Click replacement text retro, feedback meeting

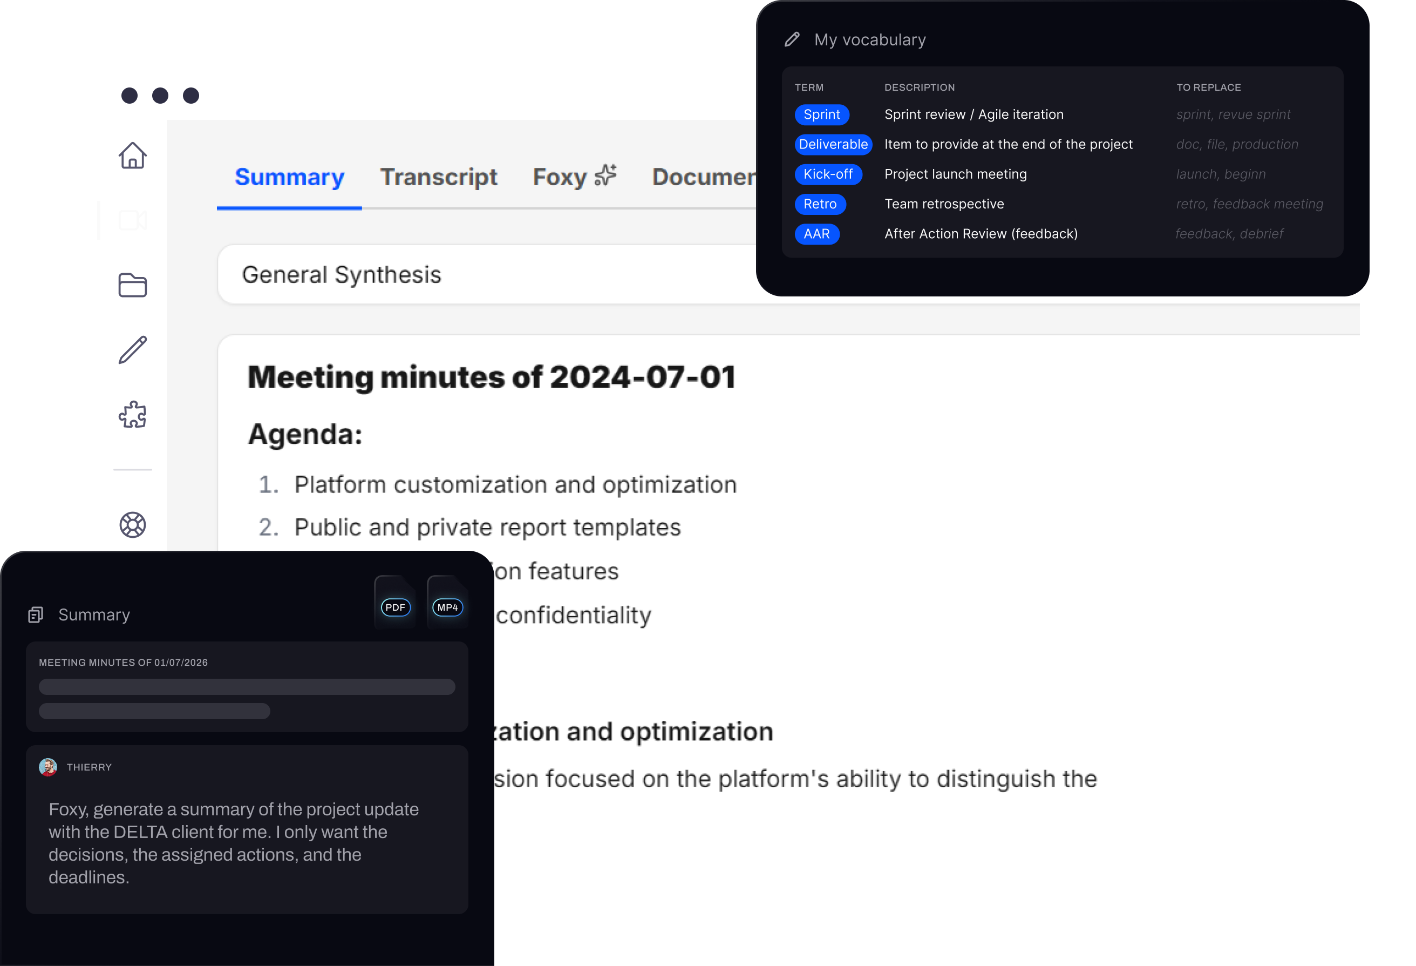[x=1249, y=204]
